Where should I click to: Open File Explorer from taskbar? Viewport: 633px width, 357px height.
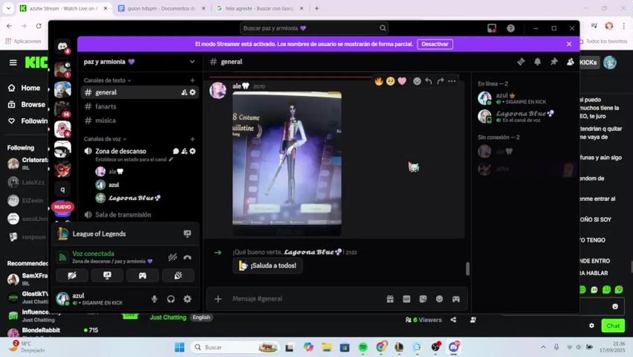click(x=326, y=347)
